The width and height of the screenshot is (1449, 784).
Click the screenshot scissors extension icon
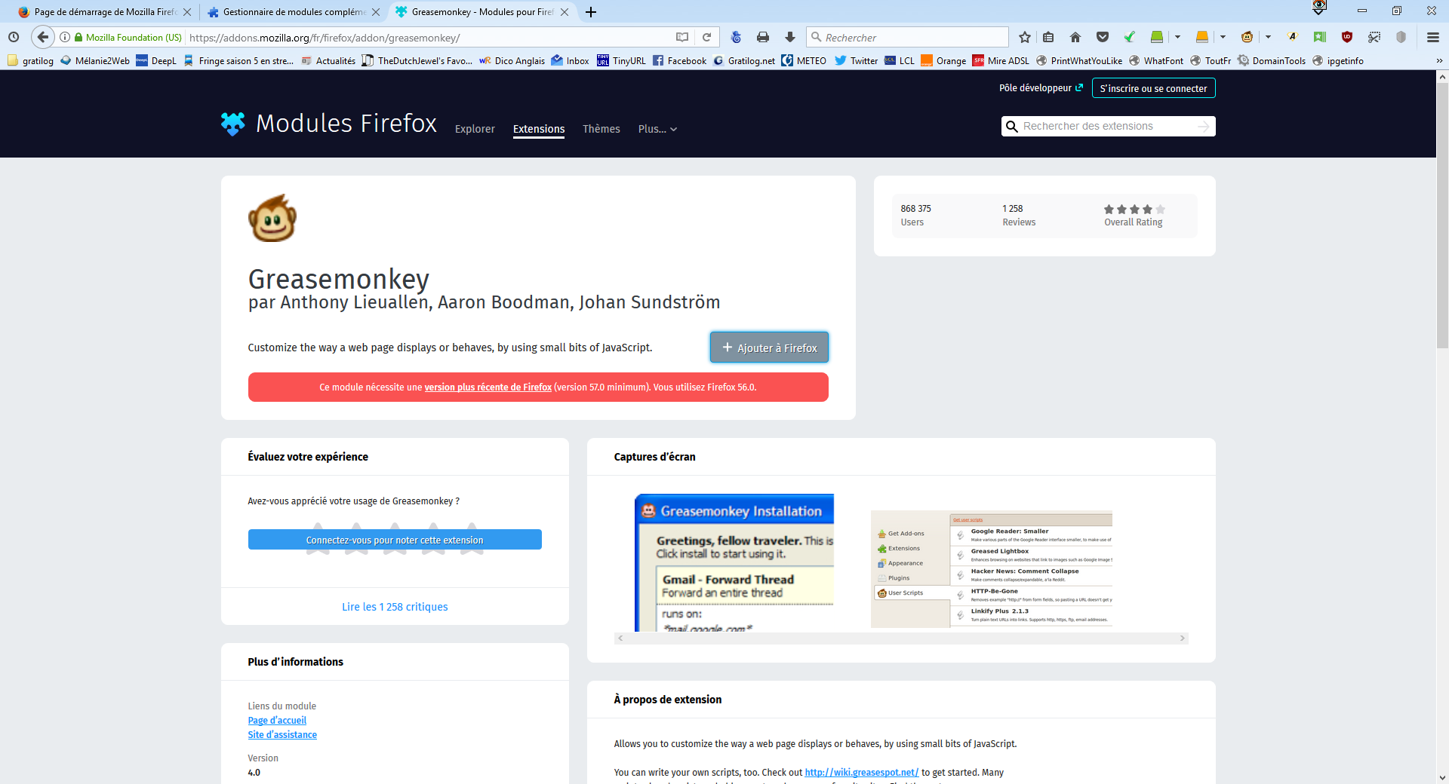click(1374, 37)
